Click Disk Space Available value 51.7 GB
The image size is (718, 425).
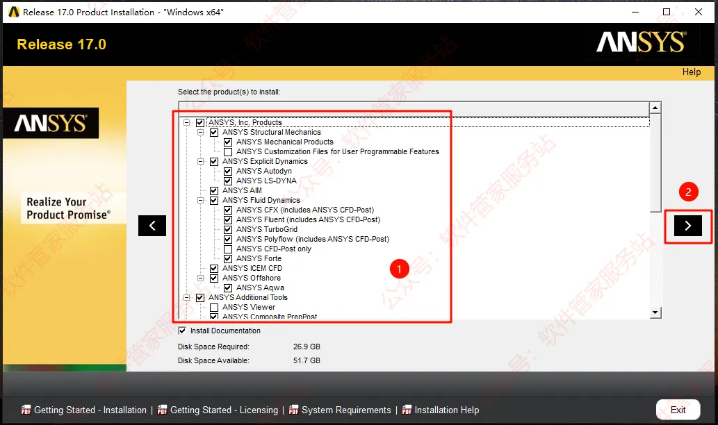[x=307, y=360]
